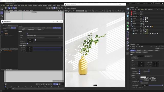Open the Input Color Profile dropdown
The width and height of the screenshot is (164, 92).
(145, 83)
